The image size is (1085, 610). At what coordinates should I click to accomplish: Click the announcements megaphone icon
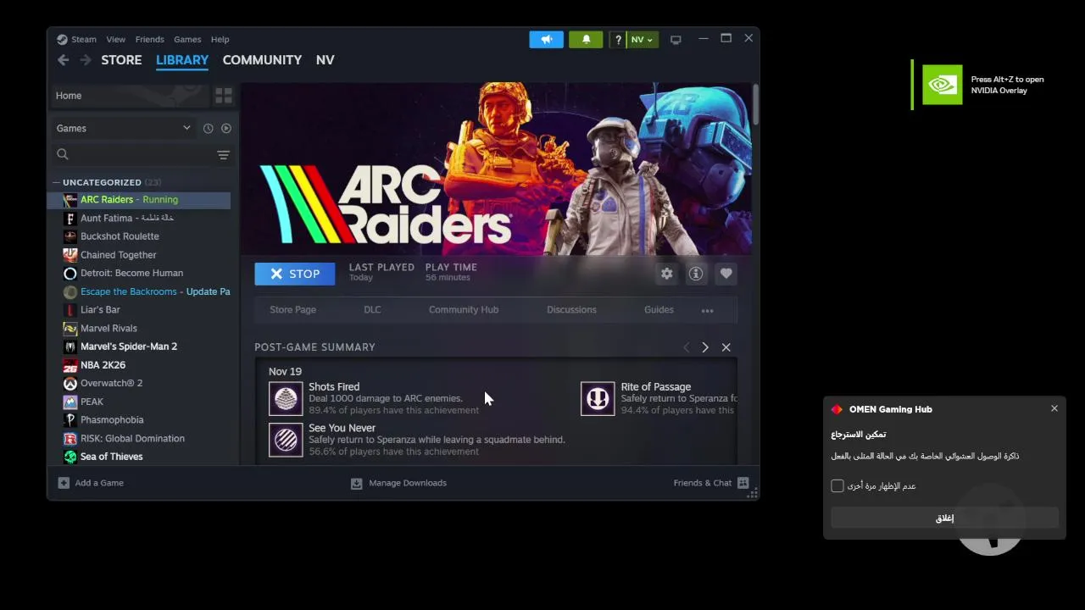tap(546, 40)
